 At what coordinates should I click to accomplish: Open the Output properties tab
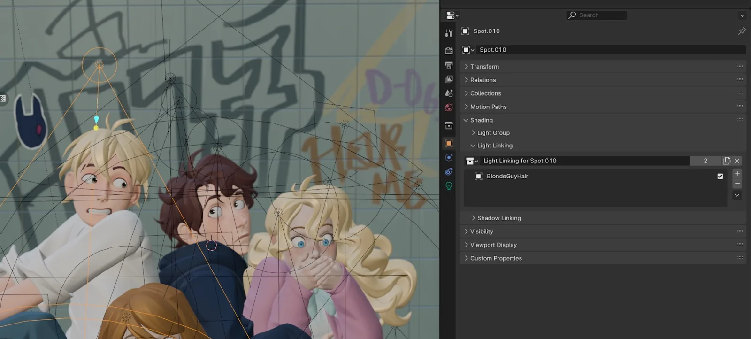[449, 65]
